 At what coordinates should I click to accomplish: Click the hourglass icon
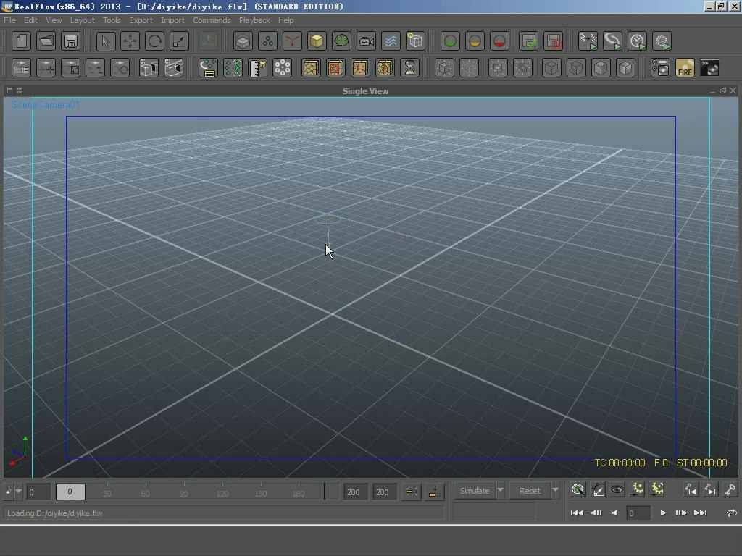click(x=409, y=68)
